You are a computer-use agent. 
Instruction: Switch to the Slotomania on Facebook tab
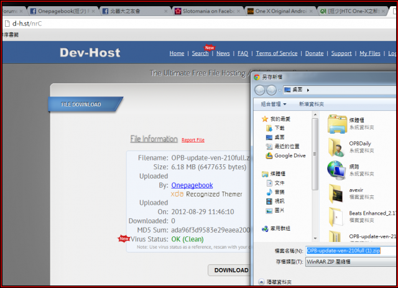point(207,11)
